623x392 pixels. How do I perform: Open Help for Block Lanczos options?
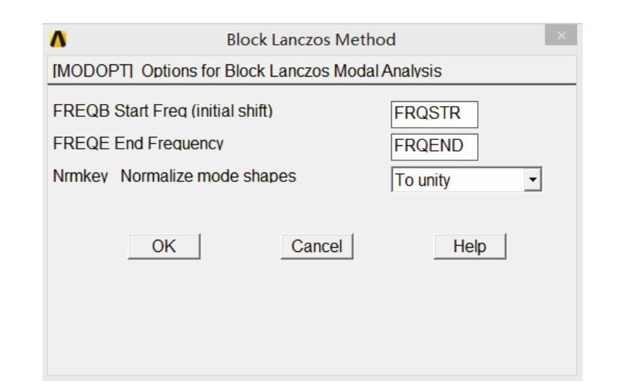tap(469, 246)
